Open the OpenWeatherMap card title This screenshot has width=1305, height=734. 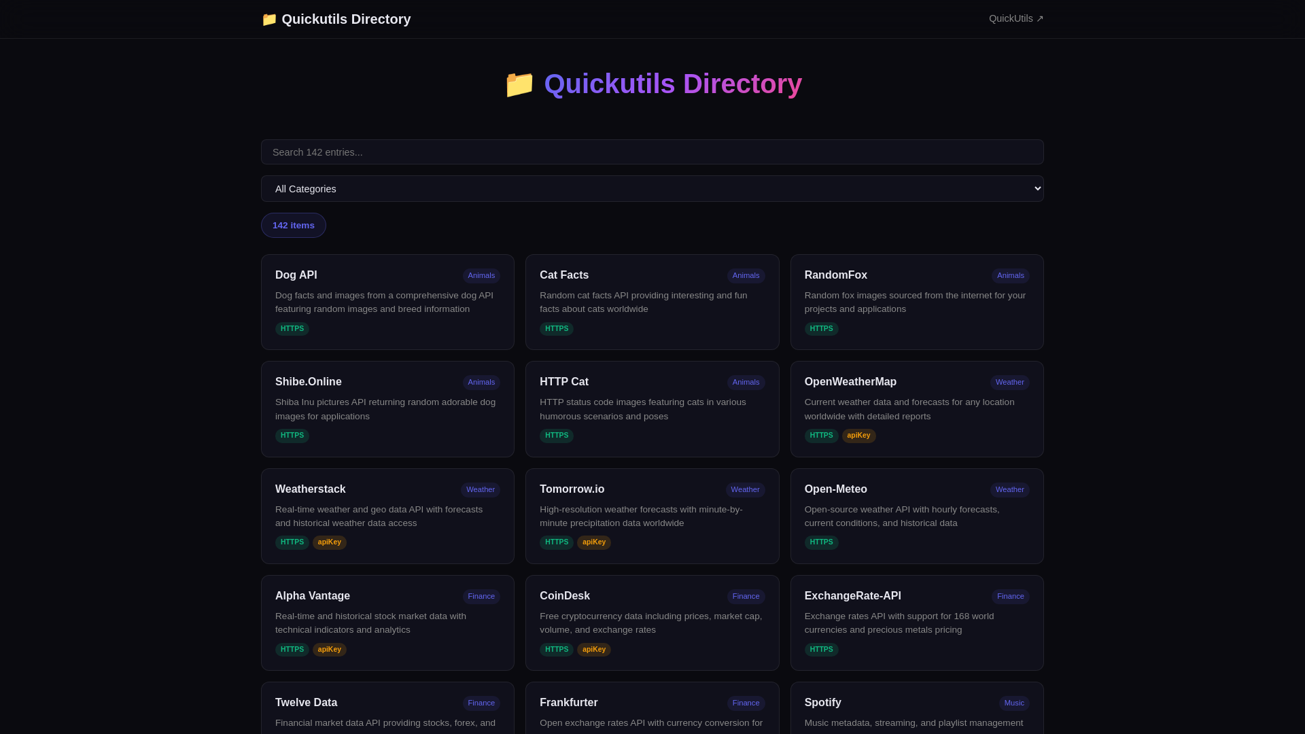[850, 382]
